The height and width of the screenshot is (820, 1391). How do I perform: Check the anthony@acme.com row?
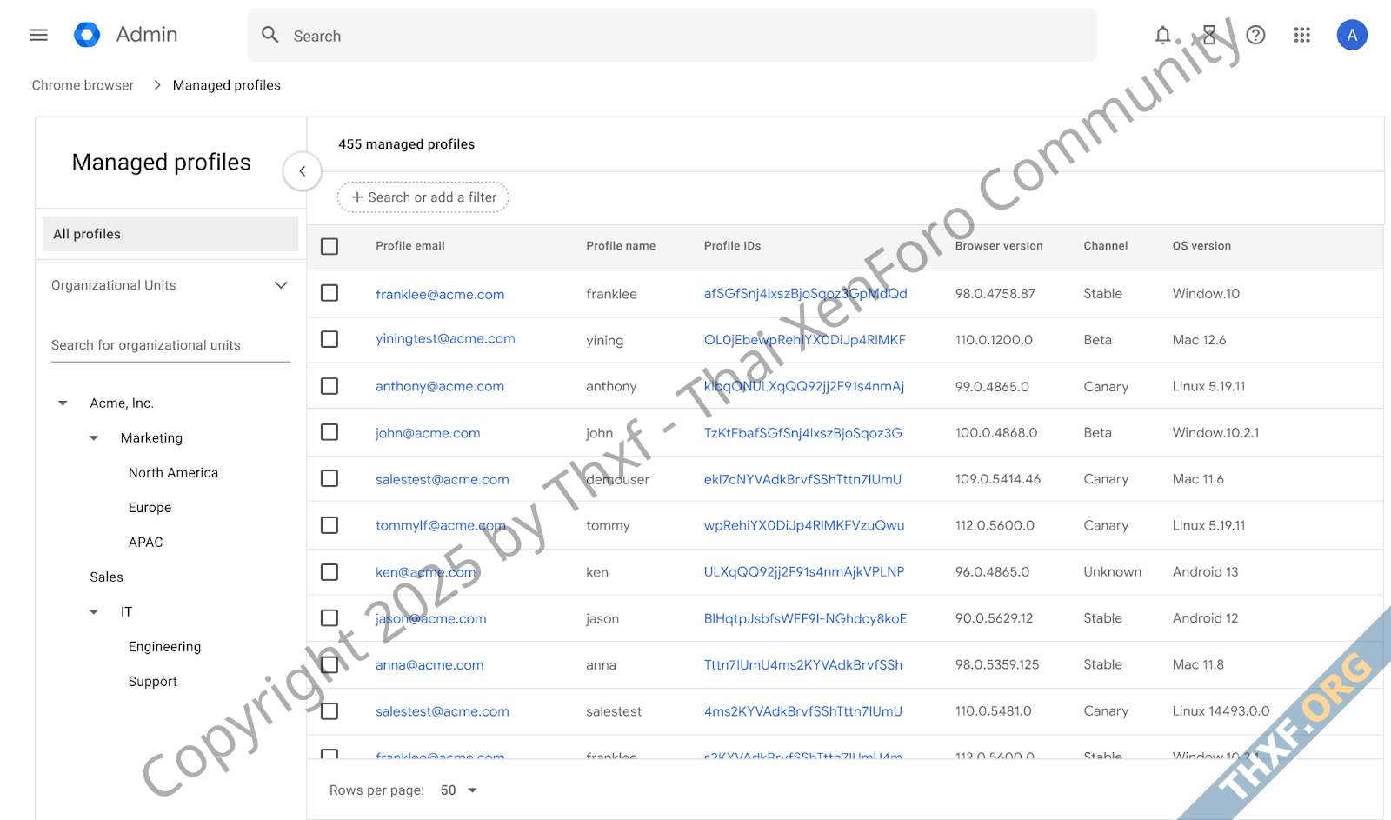click(329, 386)
